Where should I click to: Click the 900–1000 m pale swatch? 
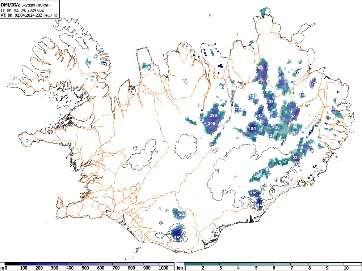click(x=151, y=264)
